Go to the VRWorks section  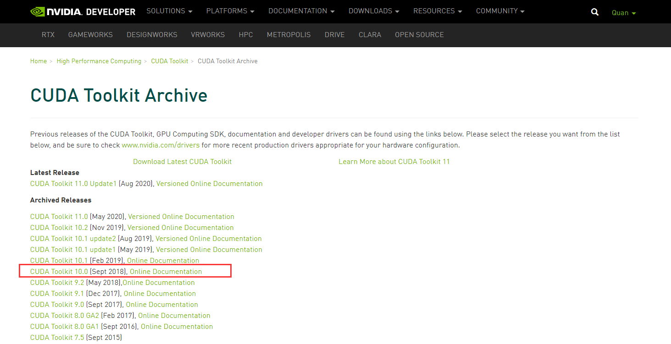pyautogui.click(x=208, y=35)
